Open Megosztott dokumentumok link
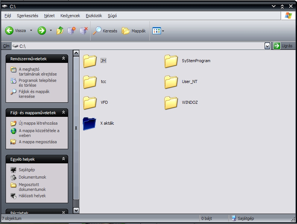 point(32,187)
